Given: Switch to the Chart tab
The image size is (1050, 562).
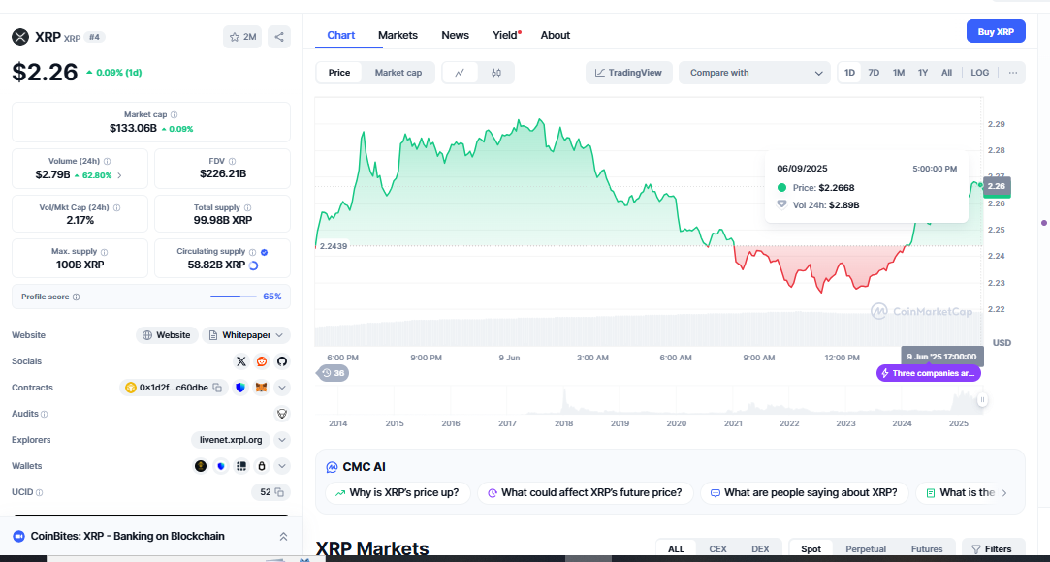Looking at the screenshot, I should point(341,35).
